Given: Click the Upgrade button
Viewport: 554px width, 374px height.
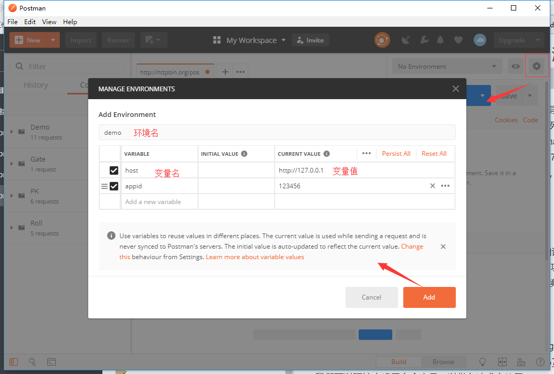Looking at the screenshot, I should pyautogui.click(x=512, y=40).
